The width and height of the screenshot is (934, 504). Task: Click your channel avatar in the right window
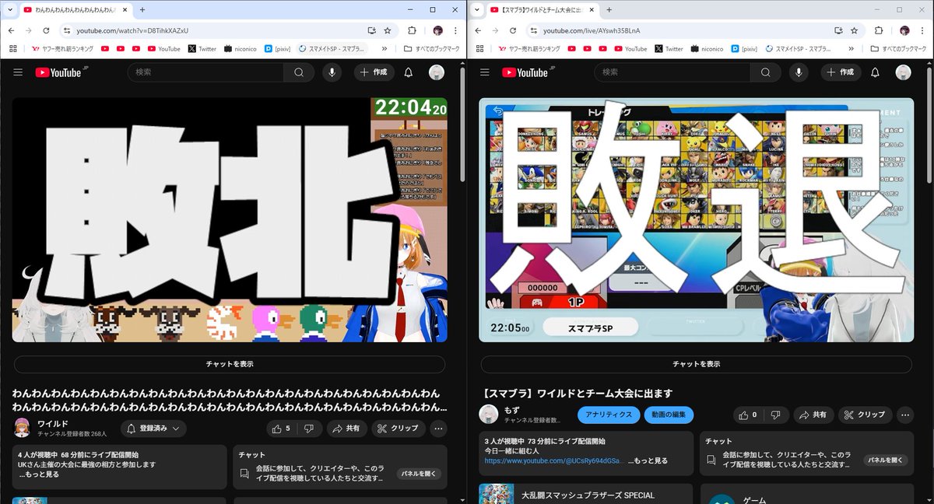point(903,72)
